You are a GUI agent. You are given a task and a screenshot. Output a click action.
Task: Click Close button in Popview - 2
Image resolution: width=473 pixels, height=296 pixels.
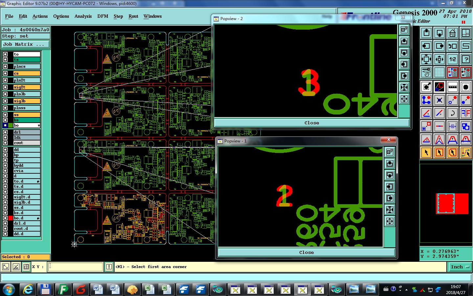(312, 123)
